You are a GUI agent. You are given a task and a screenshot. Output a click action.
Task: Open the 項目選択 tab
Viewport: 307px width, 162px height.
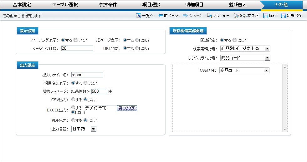pyautogui.click(x=151, y=5)
